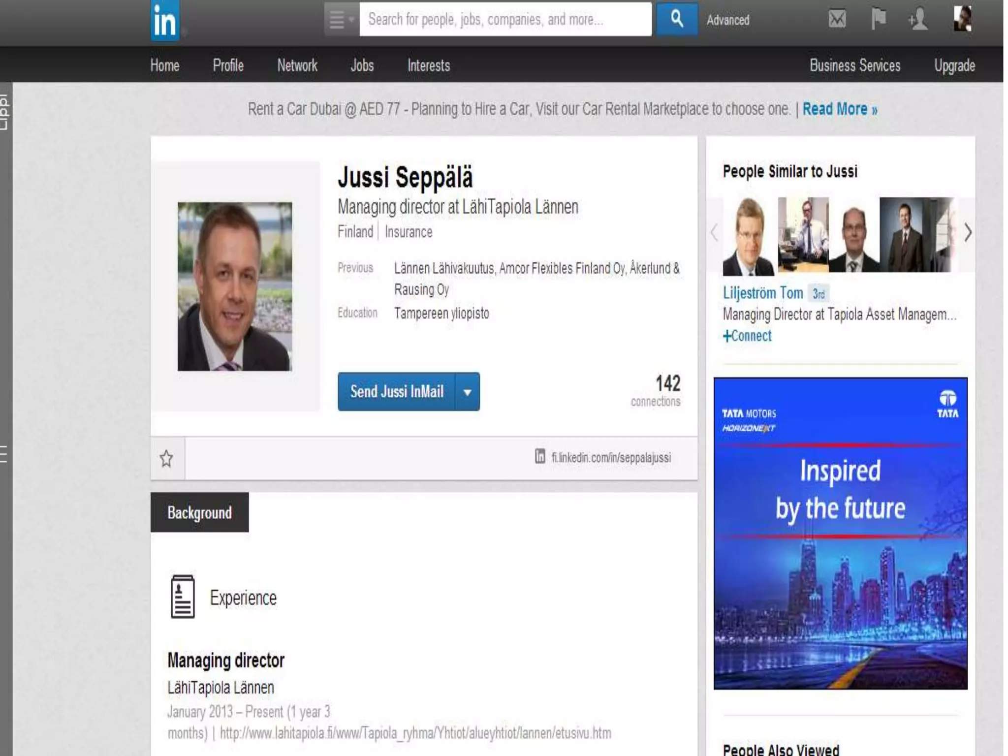The image size is (1008, 756).
Task: Expand the InMail button dropdown arrow
Action: click(x=468, y=392)
